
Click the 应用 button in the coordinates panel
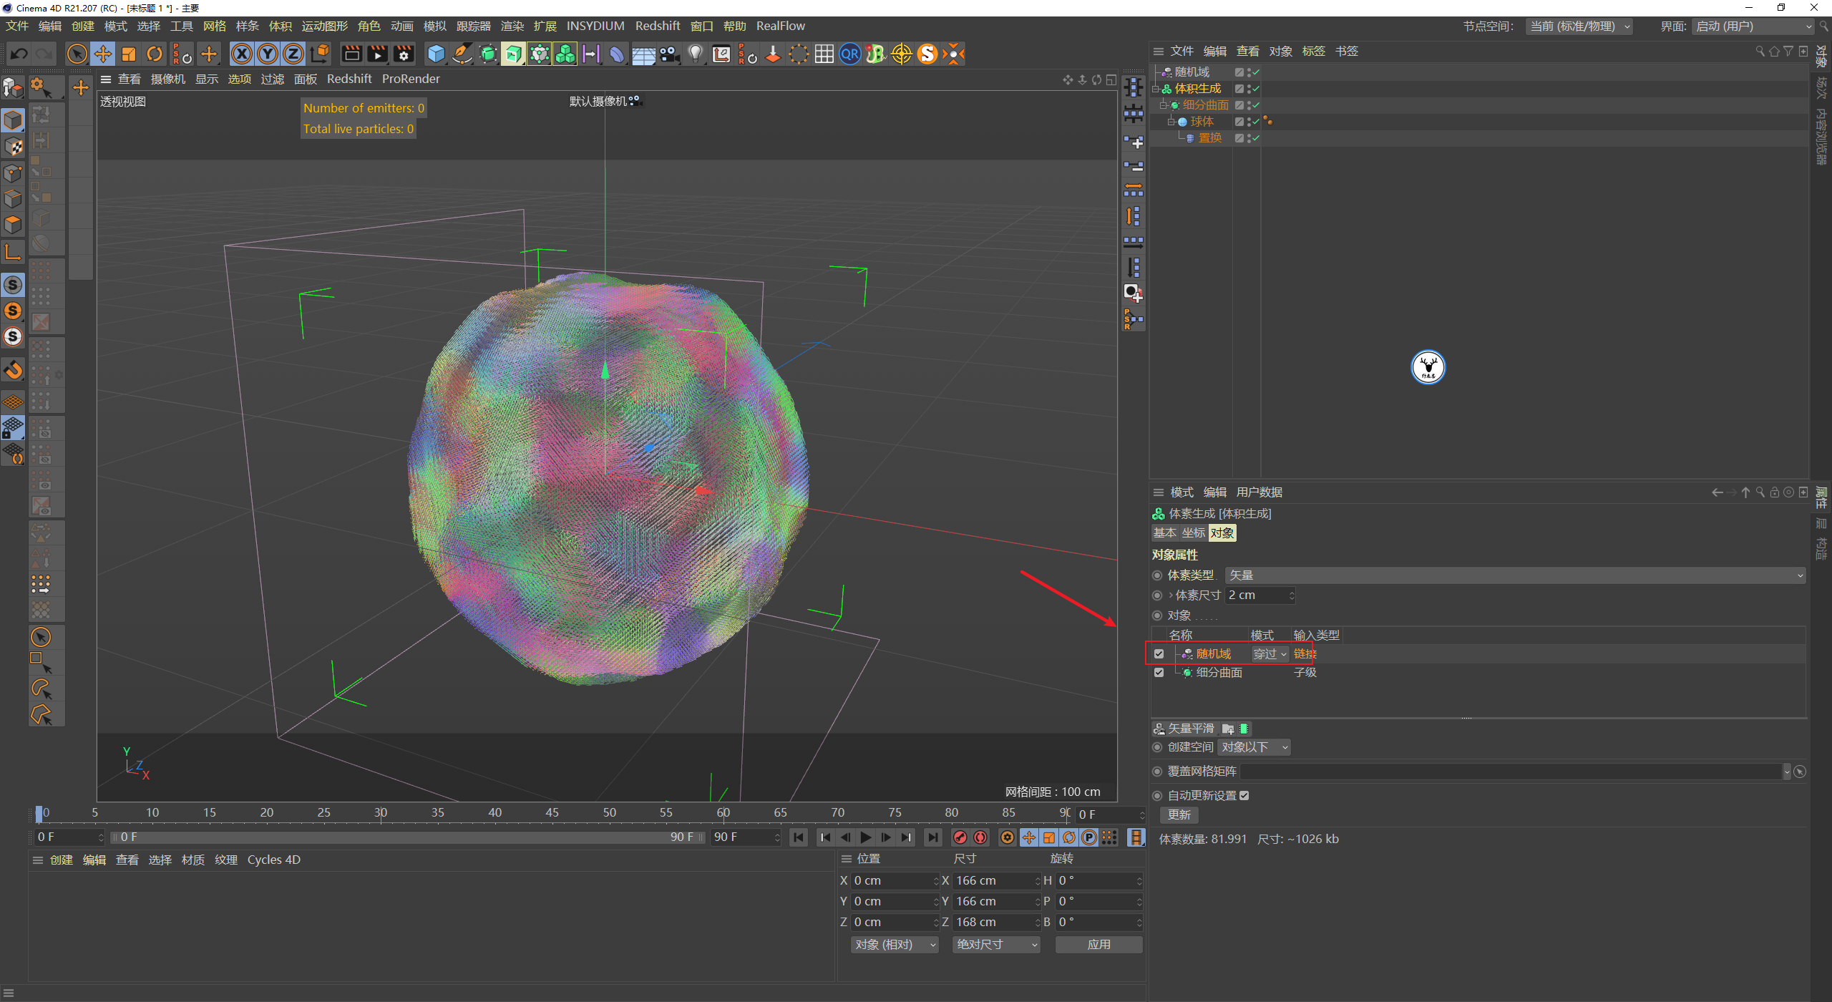click(x=1099, y=945)
